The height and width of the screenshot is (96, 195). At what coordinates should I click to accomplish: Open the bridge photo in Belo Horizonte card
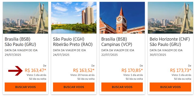(170, 18)
